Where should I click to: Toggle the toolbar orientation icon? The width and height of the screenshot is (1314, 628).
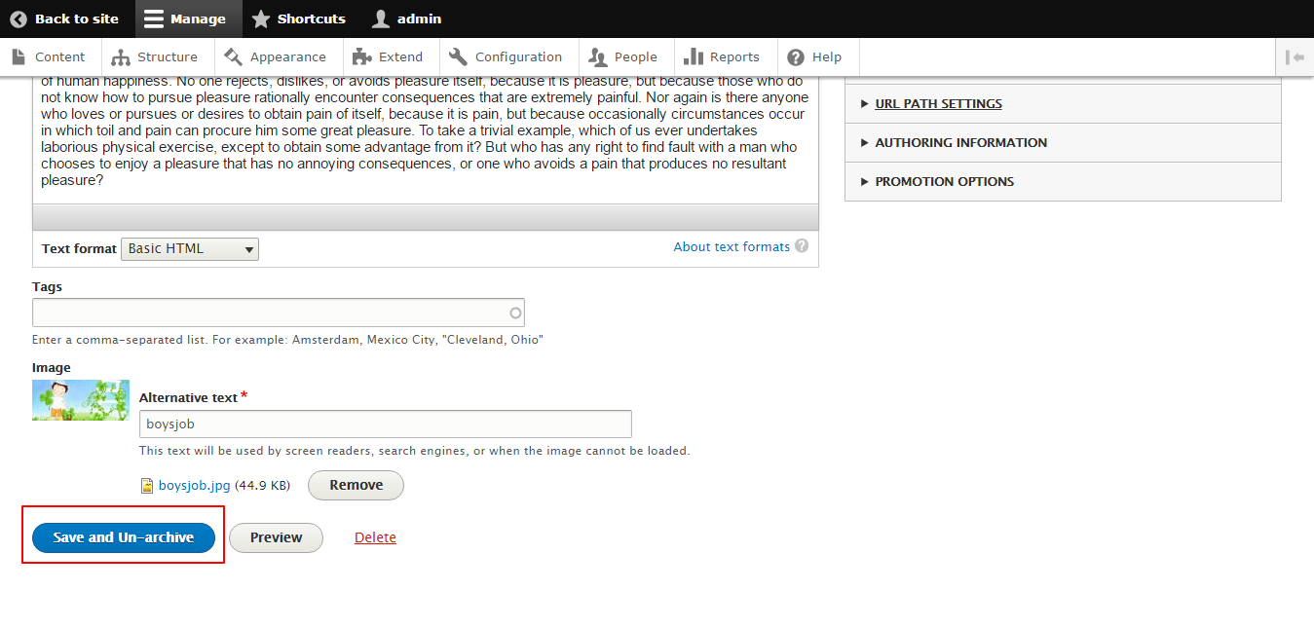[1295, 56]
